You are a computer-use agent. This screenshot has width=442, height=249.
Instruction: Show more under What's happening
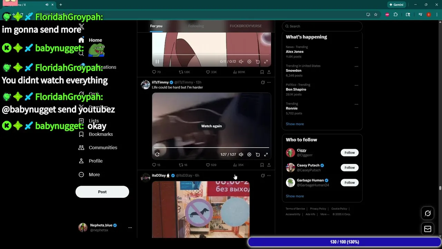295,124
